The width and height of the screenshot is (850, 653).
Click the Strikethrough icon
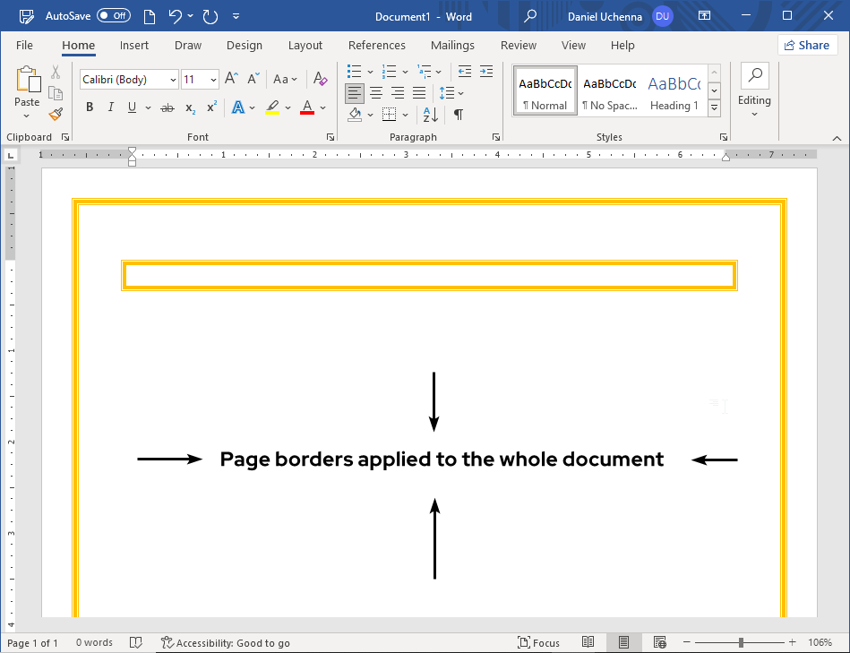pos(167,107)
